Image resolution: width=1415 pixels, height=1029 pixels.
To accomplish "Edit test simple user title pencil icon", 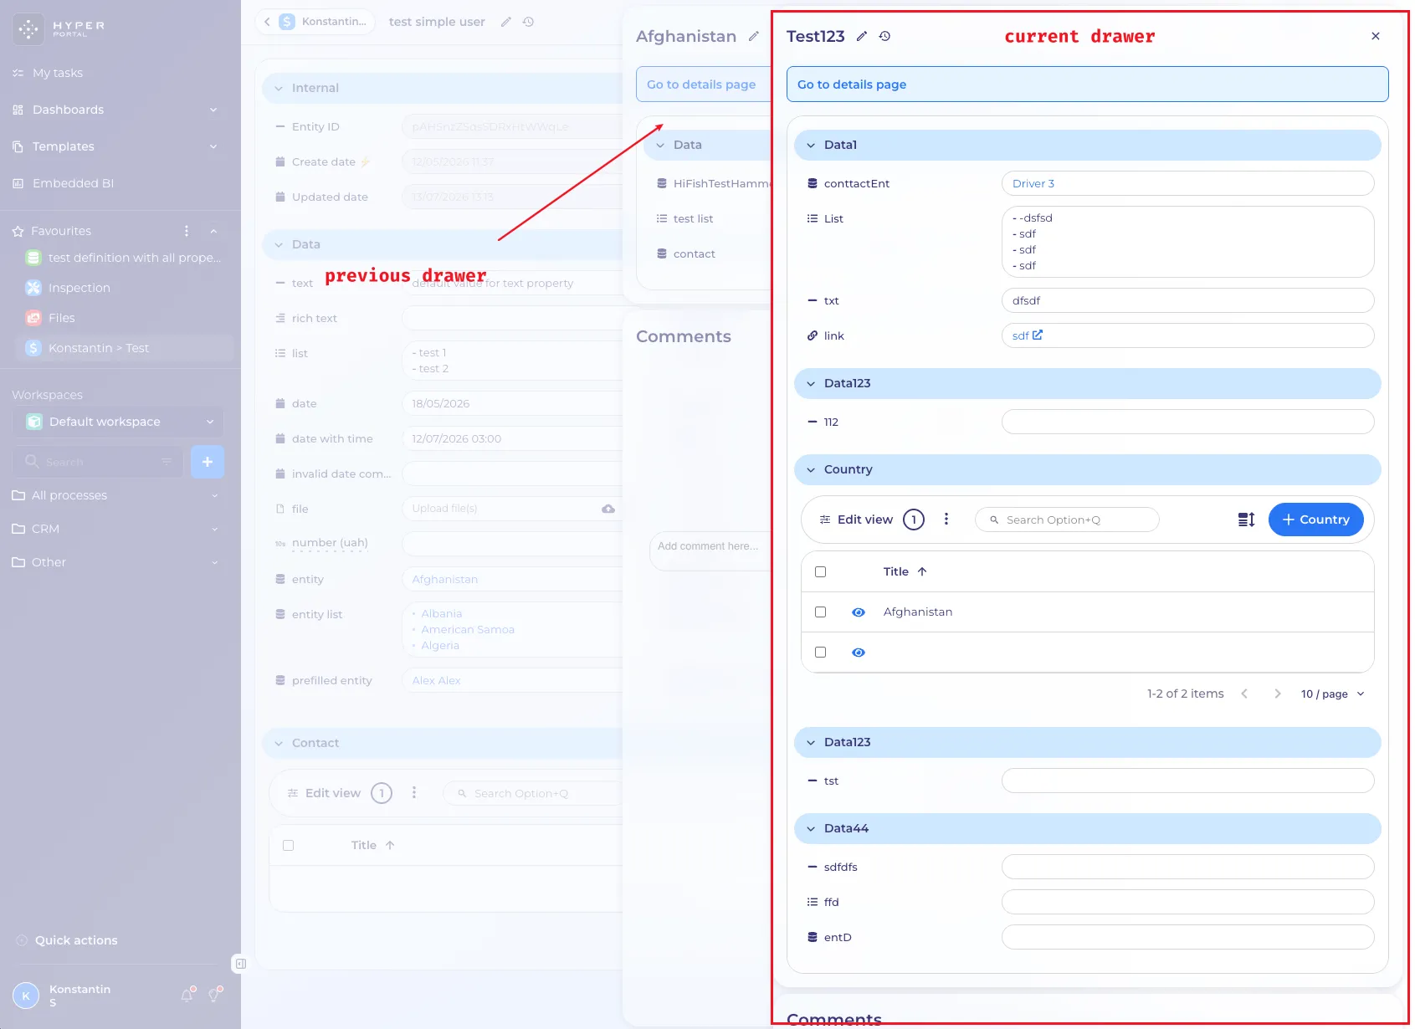I will (x=505, y=22).
